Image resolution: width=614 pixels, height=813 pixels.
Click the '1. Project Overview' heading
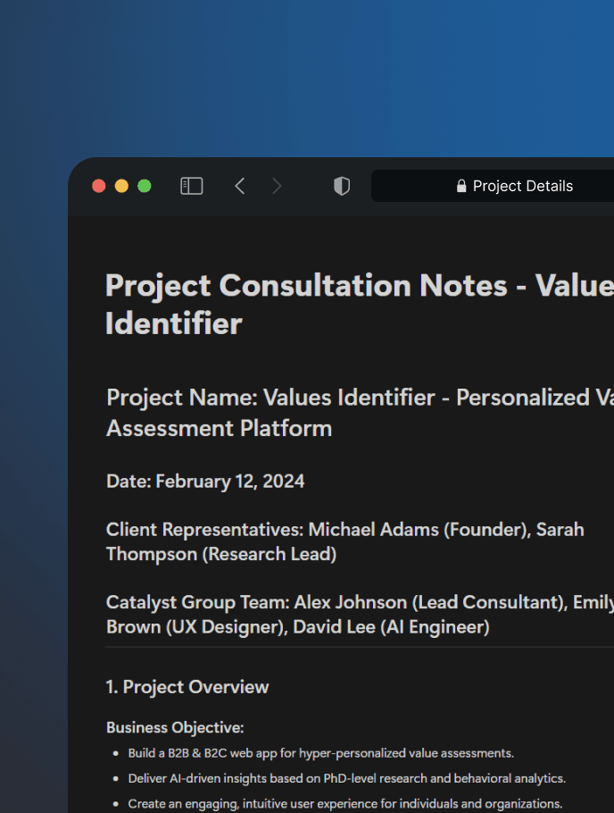(x=187, y=687)
